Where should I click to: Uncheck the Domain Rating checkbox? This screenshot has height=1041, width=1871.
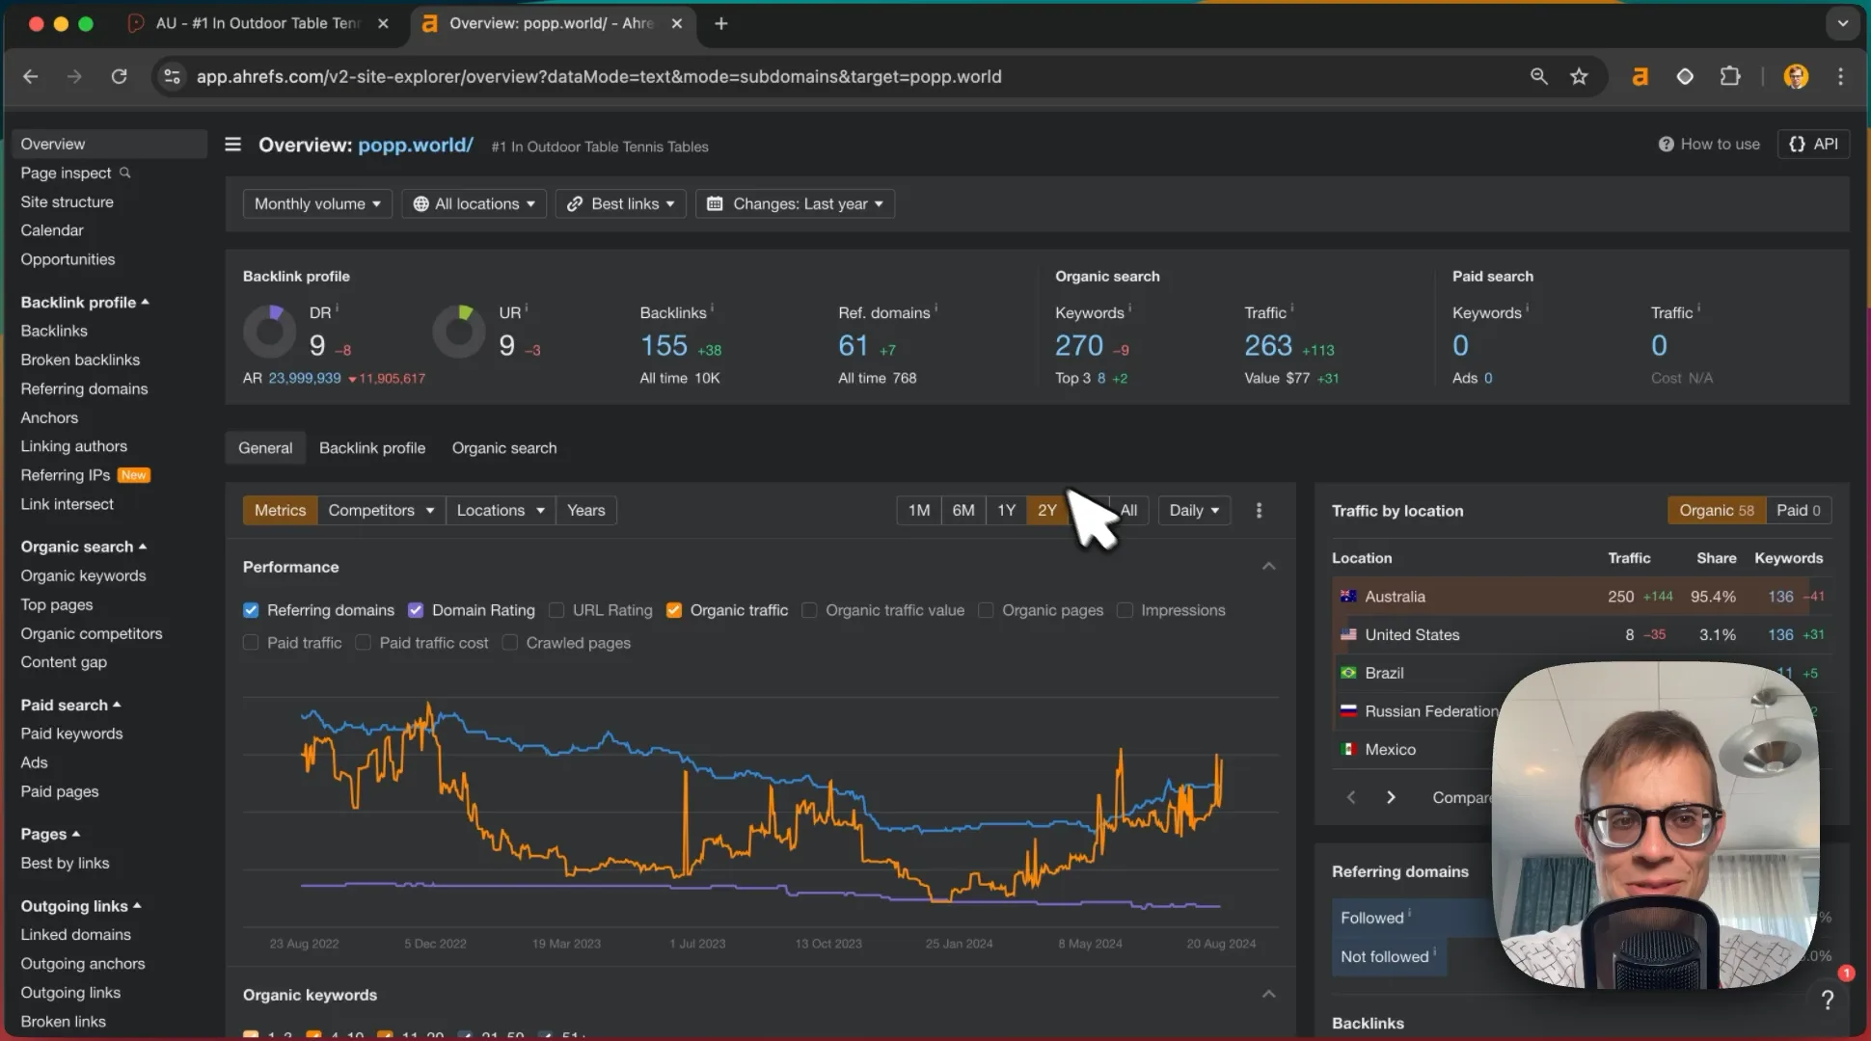click(416, 610)
